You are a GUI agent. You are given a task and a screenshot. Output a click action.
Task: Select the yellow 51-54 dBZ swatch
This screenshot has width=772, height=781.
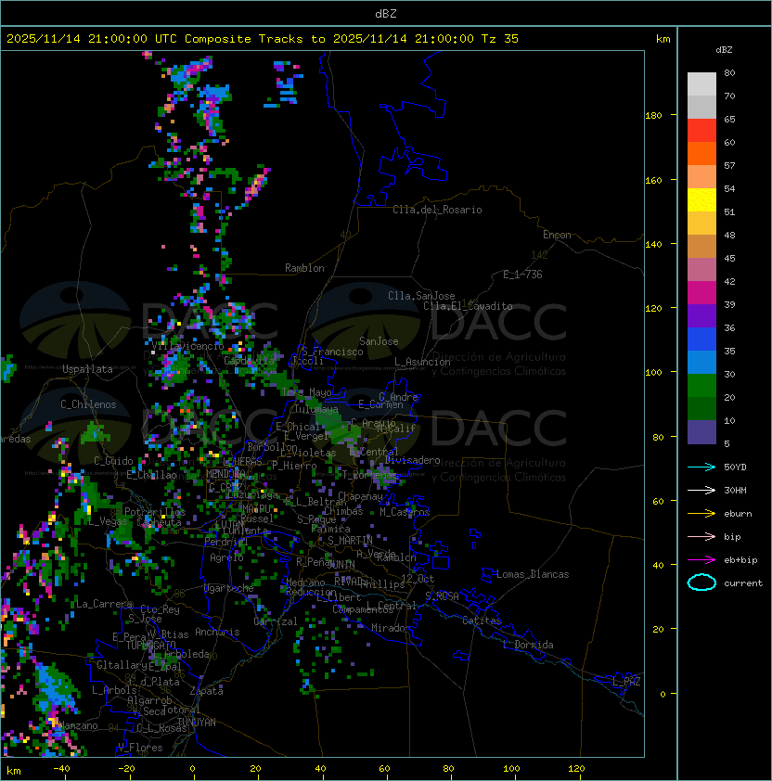pyautogui.click(x=701, y=199)
